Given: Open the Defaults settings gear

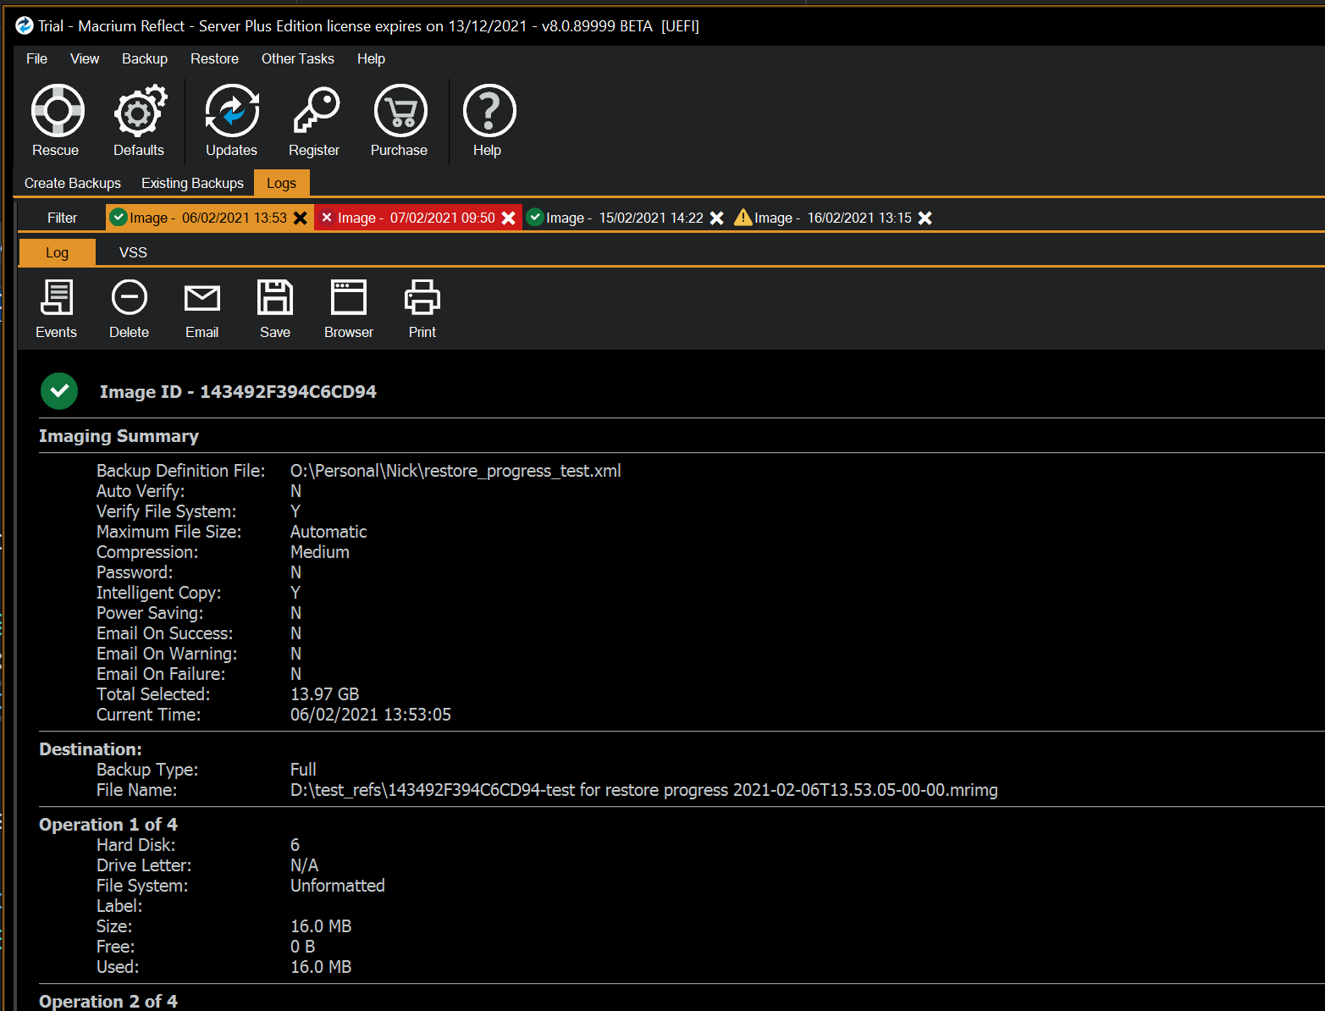Looking at the screenshot, I should [140, 120].
